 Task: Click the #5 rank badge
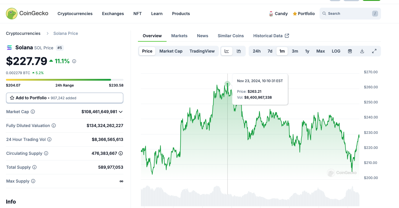(x=60, y=48)
